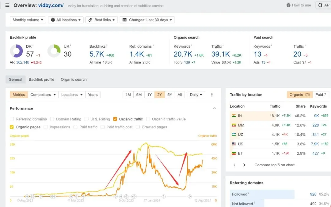The height and width of the screenshot is (207, 331).
Task: Select the Paid 7 traffic tab
Action: click(321, 95)
